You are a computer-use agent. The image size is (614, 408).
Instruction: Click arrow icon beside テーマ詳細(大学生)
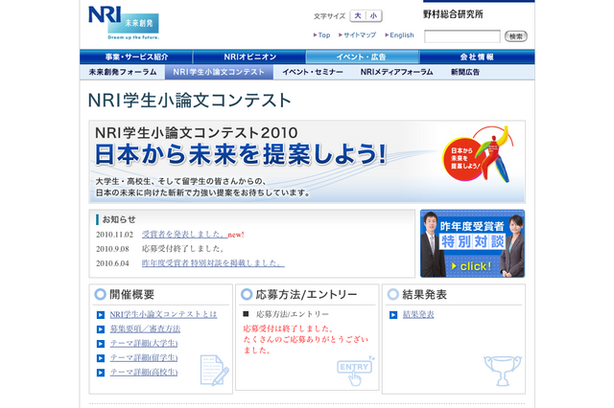(x=101, y=344)
